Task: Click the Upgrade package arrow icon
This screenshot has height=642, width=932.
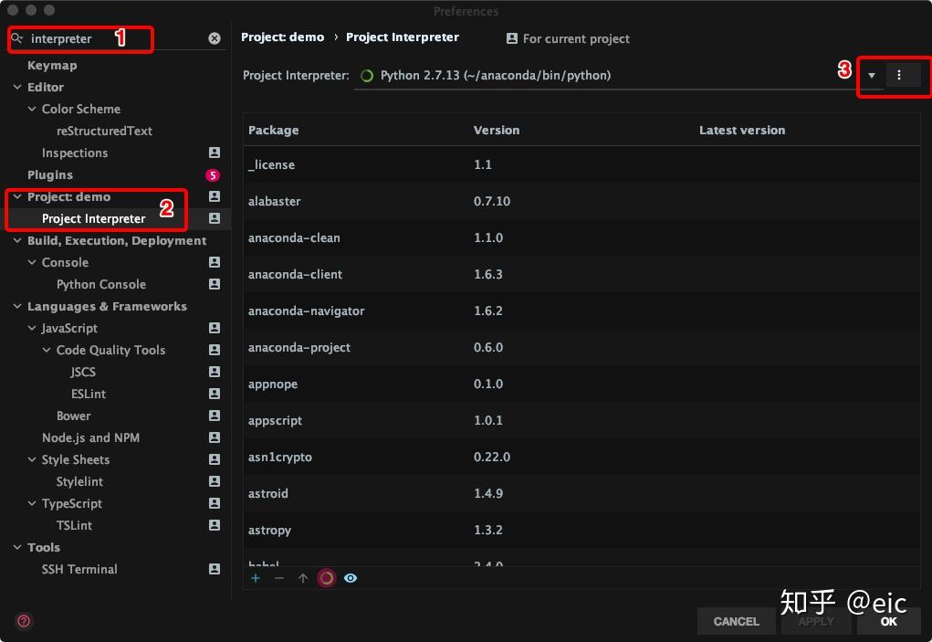Action: click(303, 577)
